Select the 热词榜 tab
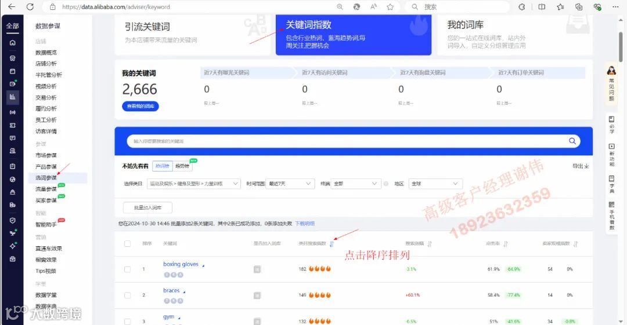This screenshot has width=627, height=325. pos(163,166)
